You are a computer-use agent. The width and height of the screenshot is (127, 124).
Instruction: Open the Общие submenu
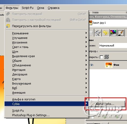coord(46,61)
